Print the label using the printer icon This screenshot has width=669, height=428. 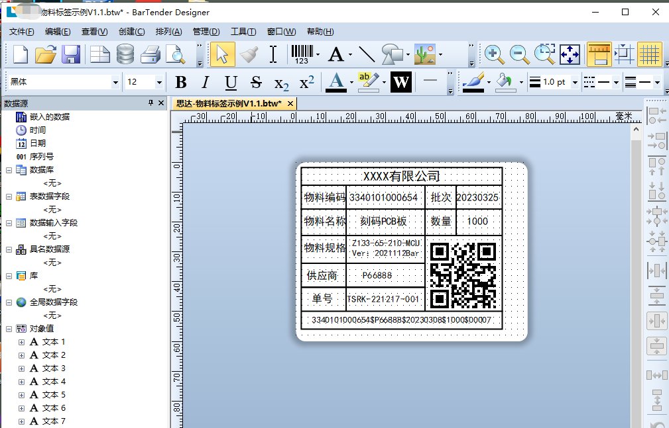pyautogui.click(x=151, y=54)
